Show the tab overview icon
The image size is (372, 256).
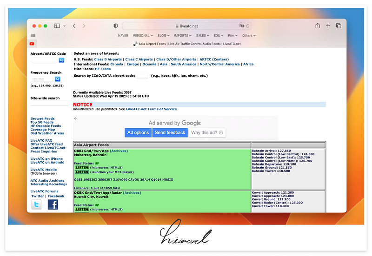(x=339, y=26)
